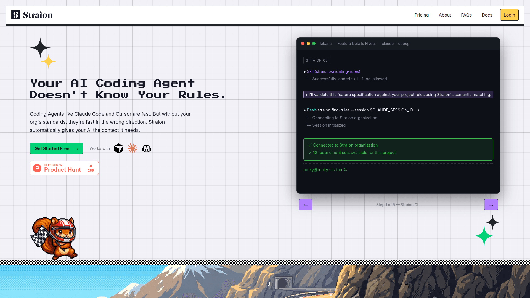Click the green terminal window dot
This screenshot has width=530, height=298.
click(314, 44)
